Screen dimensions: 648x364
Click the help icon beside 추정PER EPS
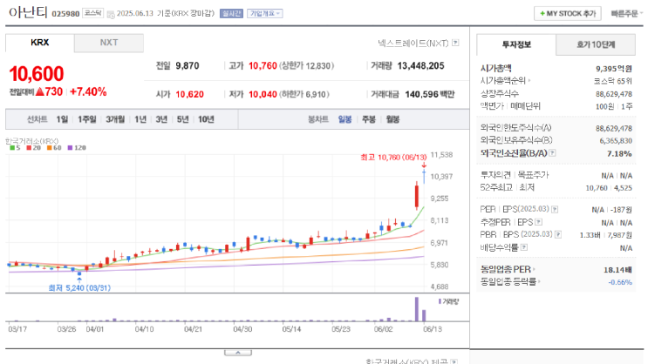[x=538, y=222]
